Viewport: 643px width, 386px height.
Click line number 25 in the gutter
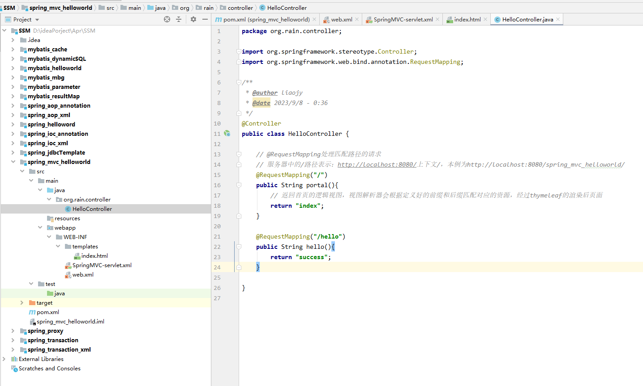217,277
